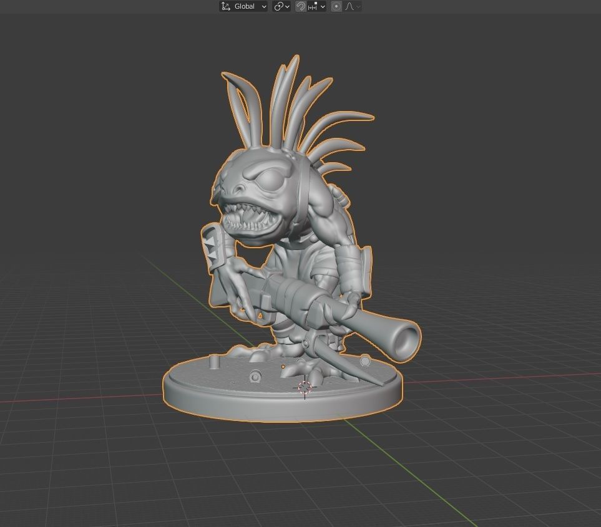This screenshot has height=527, width=601.
Task: Click the transform orientation axes icon
Action: (226, 6)
